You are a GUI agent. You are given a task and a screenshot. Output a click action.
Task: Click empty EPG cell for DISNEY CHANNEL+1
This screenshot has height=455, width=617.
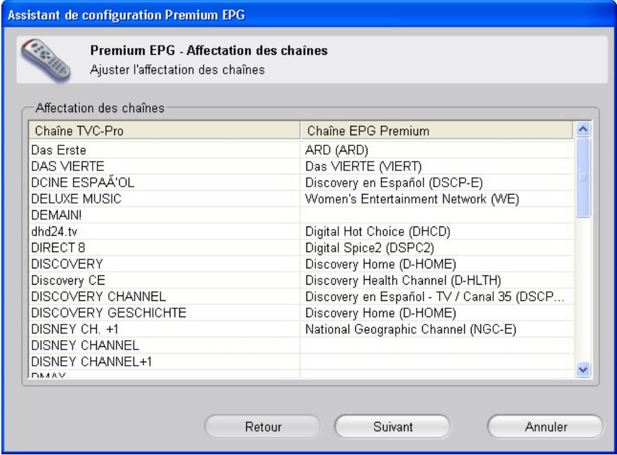click(437, 362)
